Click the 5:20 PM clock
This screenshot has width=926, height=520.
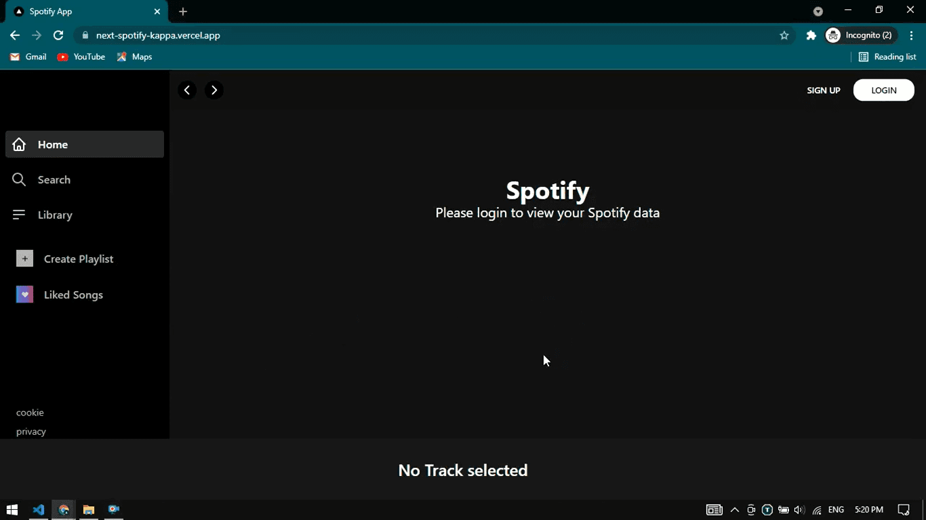click(x=869, y=510)
